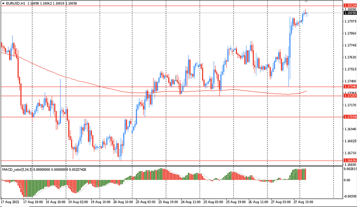The height and width of the screenshot is (207, 357).
Task: Click the 23 Aug 19:00 time label
Action: coord(168,202)
